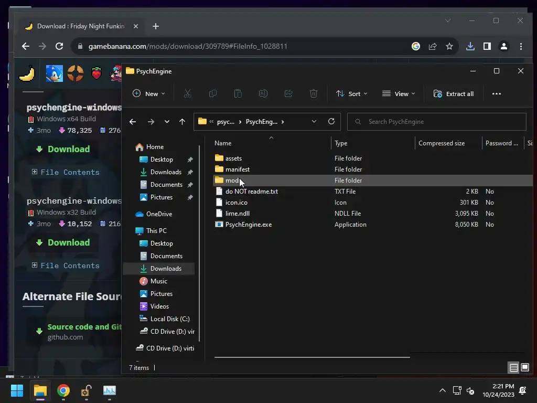Select the assets folder
The width and height of the screenshot is (537, 403).
coord(233,158)
